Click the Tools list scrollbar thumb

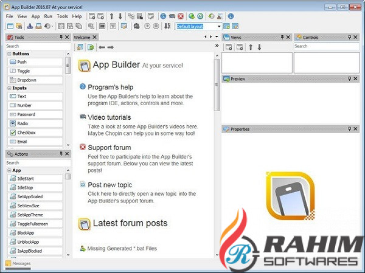pos(68,66)
